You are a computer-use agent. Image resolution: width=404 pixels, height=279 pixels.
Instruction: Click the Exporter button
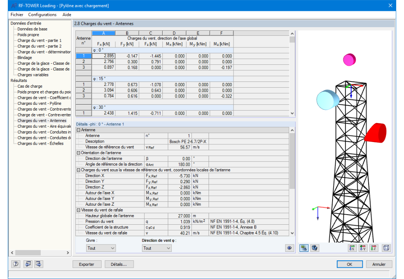87,264
